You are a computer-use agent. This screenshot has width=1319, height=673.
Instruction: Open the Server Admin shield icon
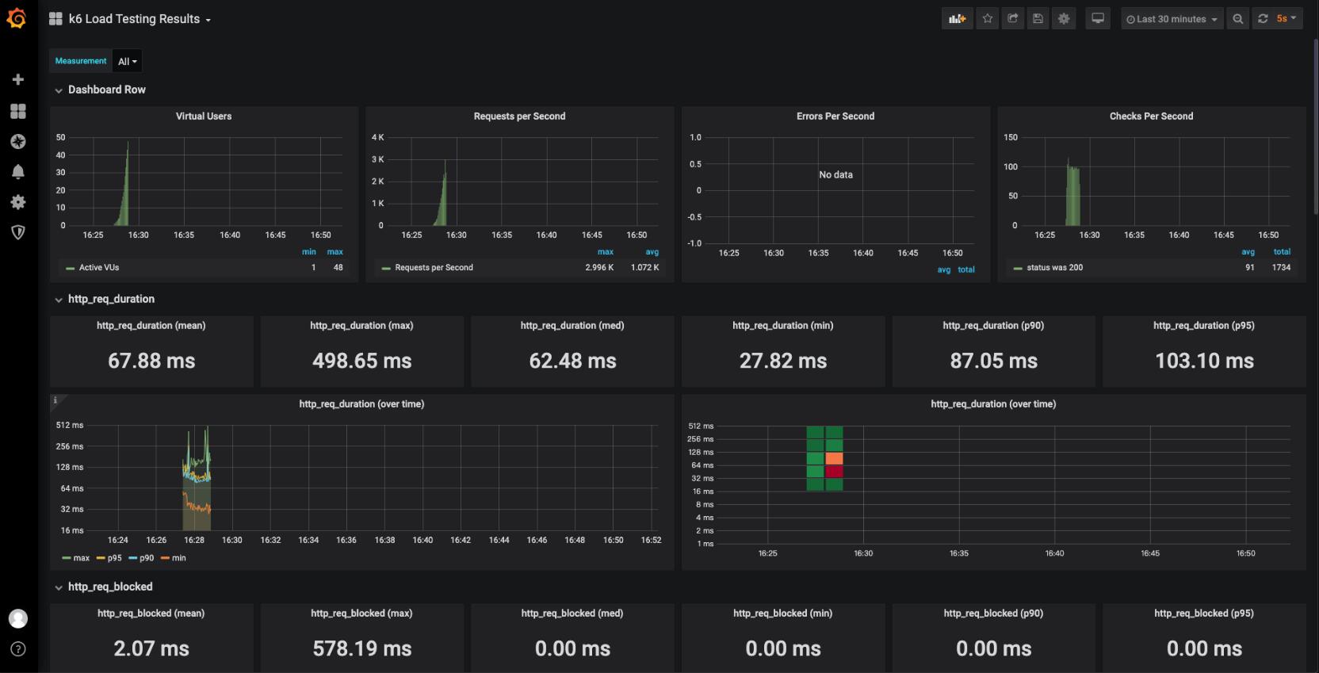pos(18,232)
